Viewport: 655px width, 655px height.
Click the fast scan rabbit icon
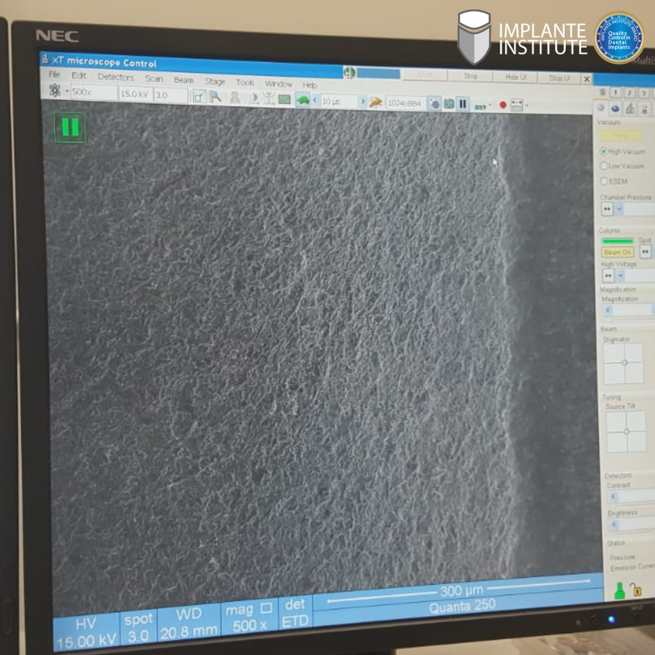pyautogui.click(x=375, y=102)
